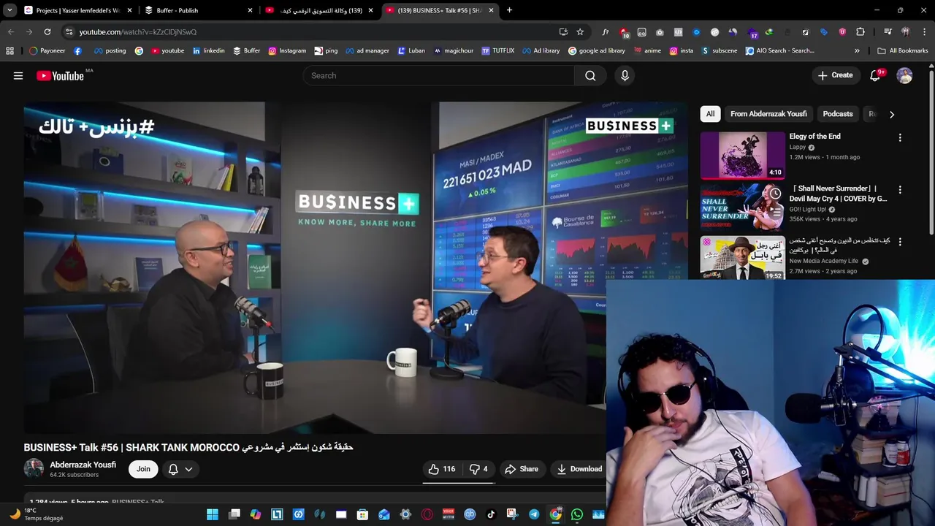This screenshot has width=935, height=526.
Task: Open Chrome apps grid shortcut
Action: pos(9,51)
